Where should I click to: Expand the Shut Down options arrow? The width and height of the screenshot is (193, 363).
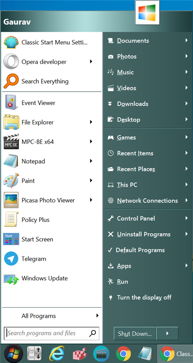(x=167, y=333)
